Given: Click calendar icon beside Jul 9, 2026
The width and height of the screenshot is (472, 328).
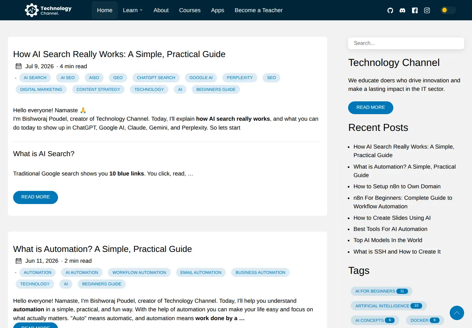Looking at the screenshot, I should point(19,66).
